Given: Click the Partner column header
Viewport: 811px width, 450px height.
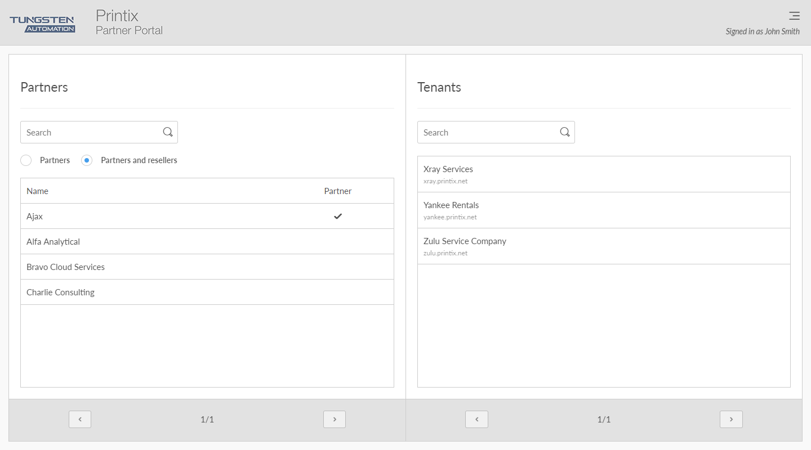Looking at the screenshot, I should point(338,191).
